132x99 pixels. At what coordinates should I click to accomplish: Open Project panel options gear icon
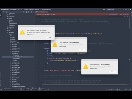31,12
